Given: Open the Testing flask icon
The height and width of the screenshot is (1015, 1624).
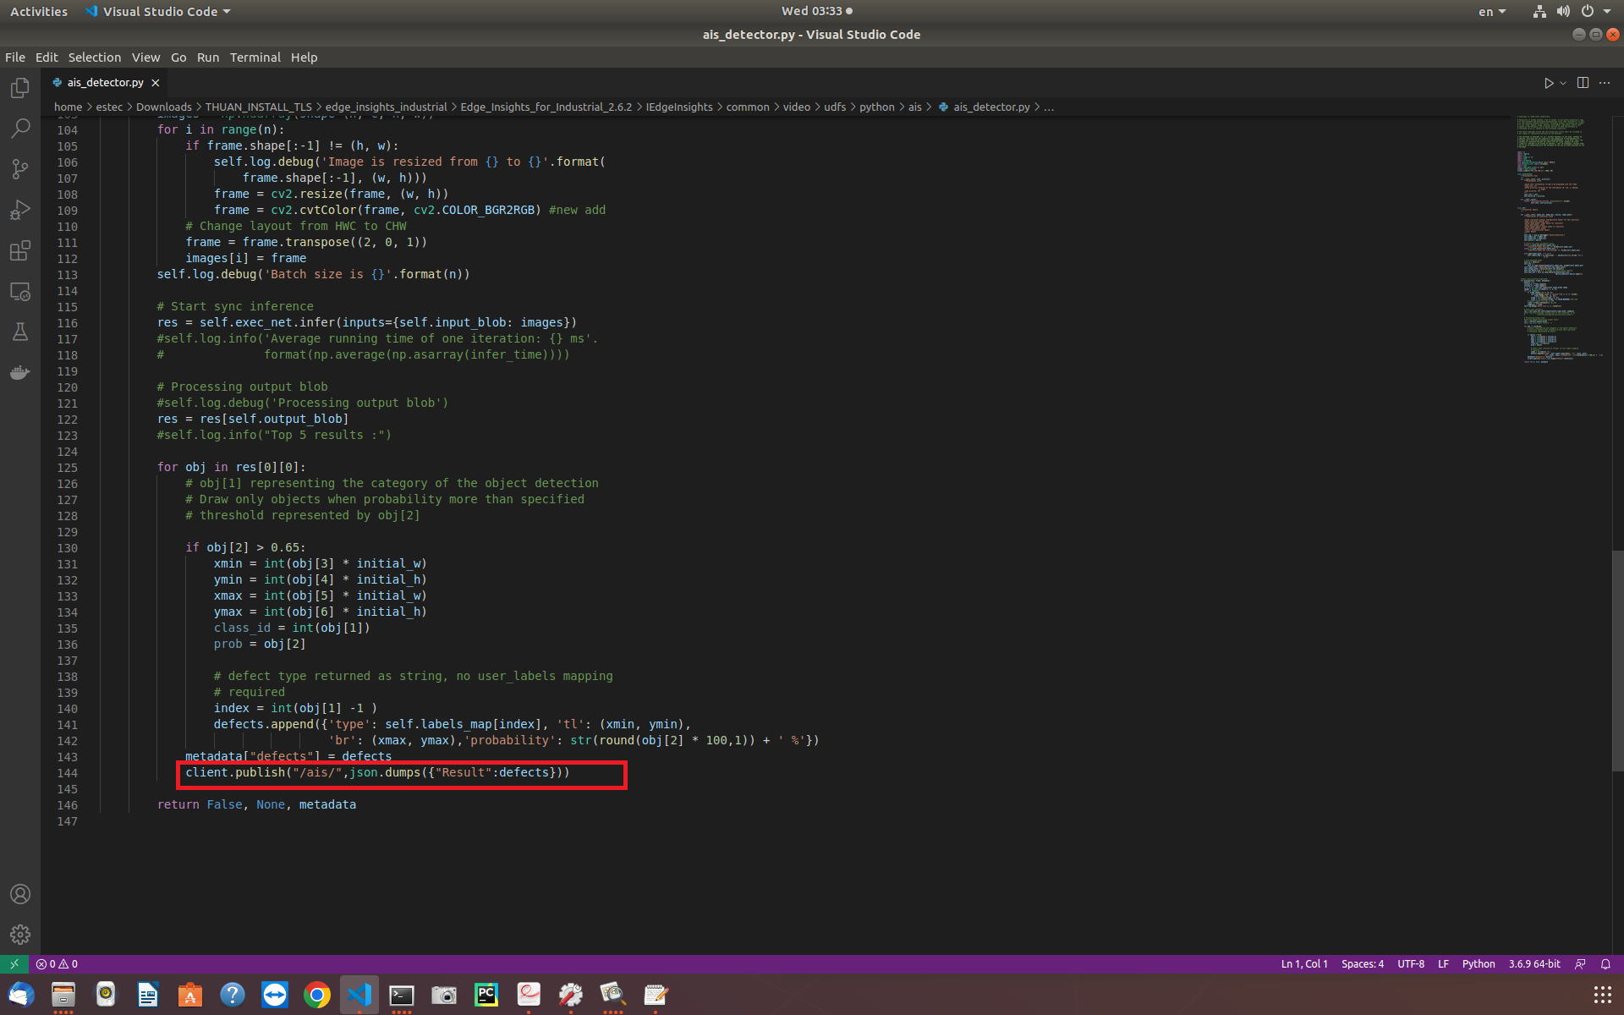Looking at the screenshot, I should (x=20, y=332).
